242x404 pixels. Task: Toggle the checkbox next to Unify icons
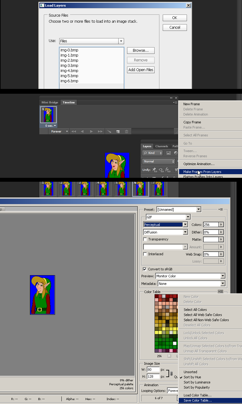point(176,170)
